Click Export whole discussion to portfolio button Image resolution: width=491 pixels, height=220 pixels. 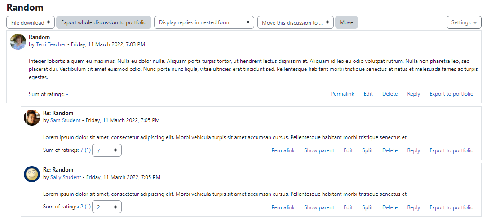click(104, 22)
